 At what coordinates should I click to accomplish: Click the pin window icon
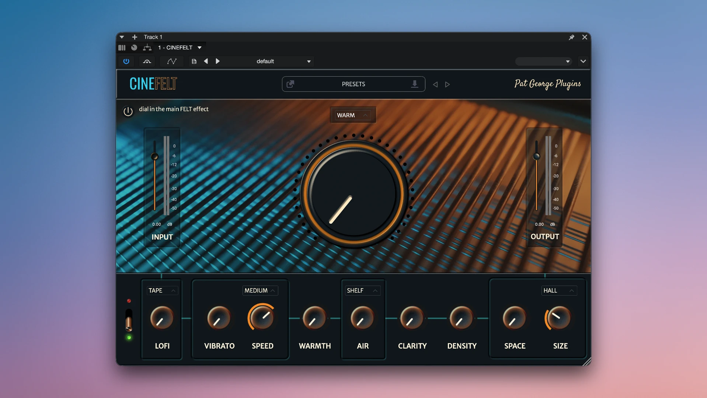pyautogui.click(x=571, y=37)
